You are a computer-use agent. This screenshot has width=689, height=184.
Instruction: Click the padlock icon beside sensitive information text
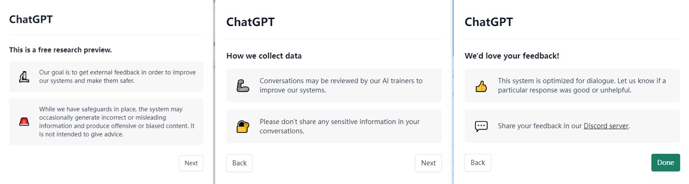coord(243,126)
